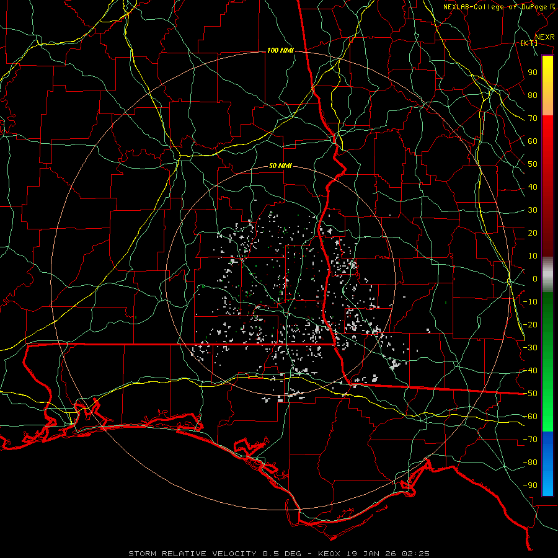Pick the orange segment of the color bar

tap(547, 105)
